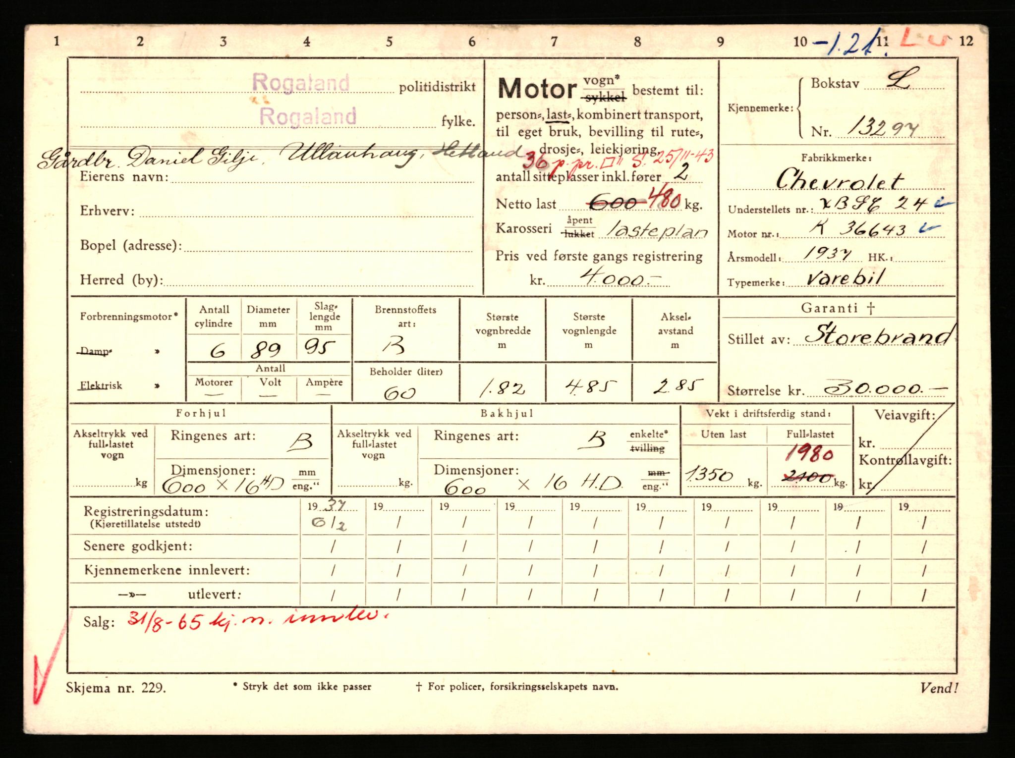Click the 'Vend!' text in corner

940,688
